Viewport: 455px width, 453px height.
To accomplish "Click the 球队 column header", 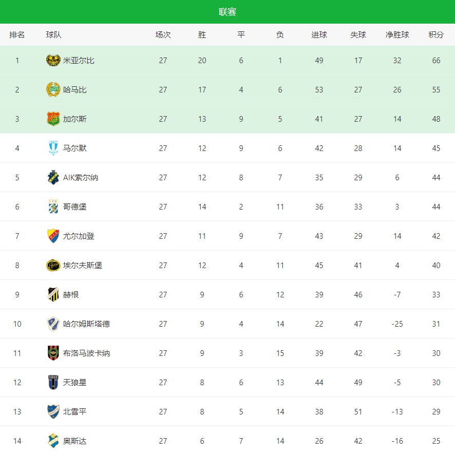I will 53,35.
